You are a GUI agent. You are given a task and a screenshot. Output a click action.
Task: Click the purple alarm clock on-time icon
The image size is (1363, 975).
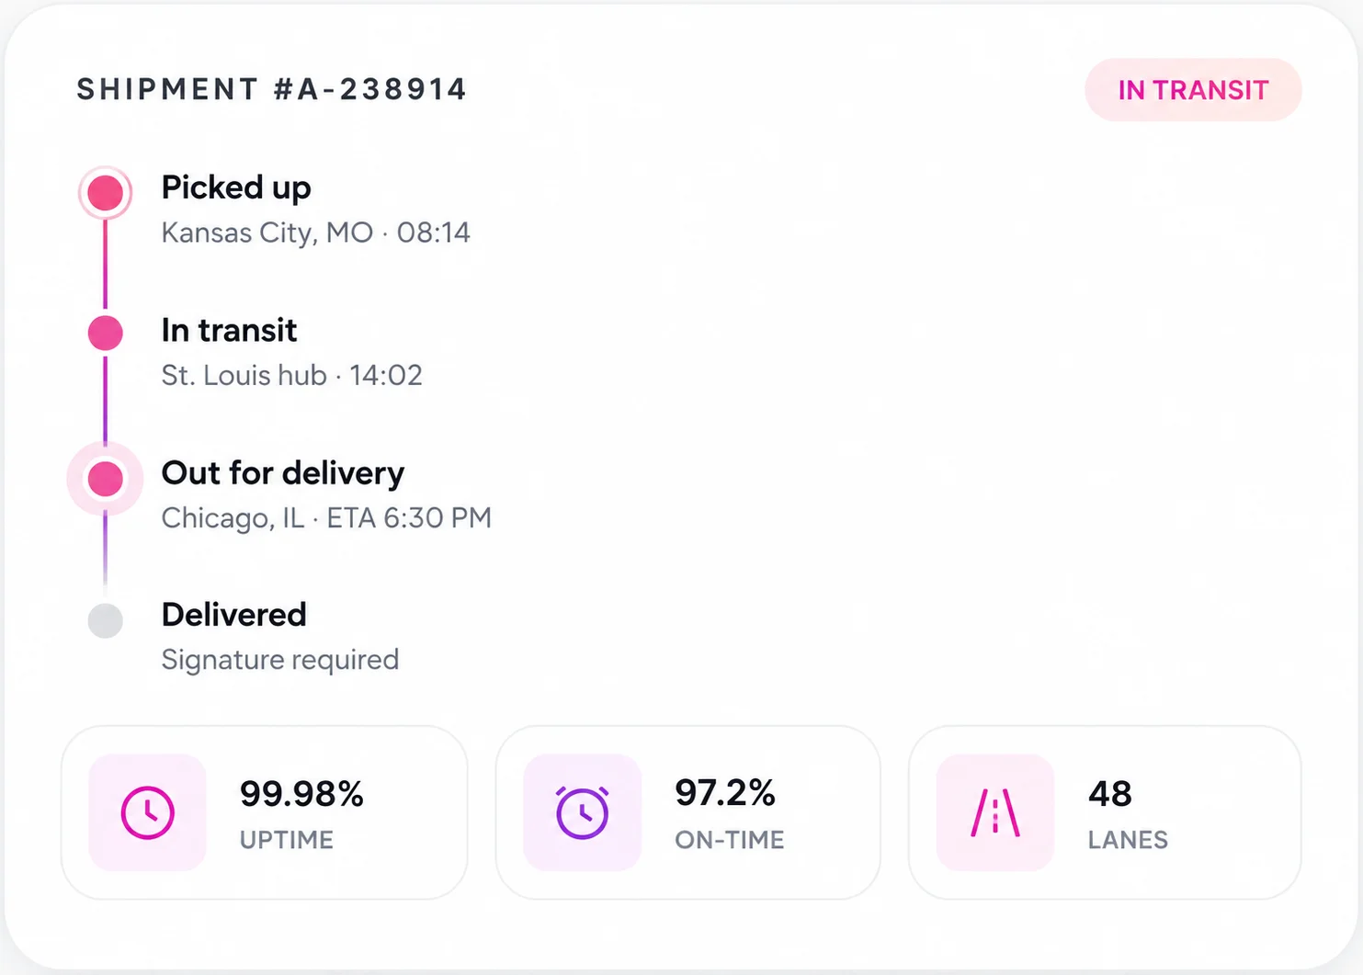click(x=582, y=812)
